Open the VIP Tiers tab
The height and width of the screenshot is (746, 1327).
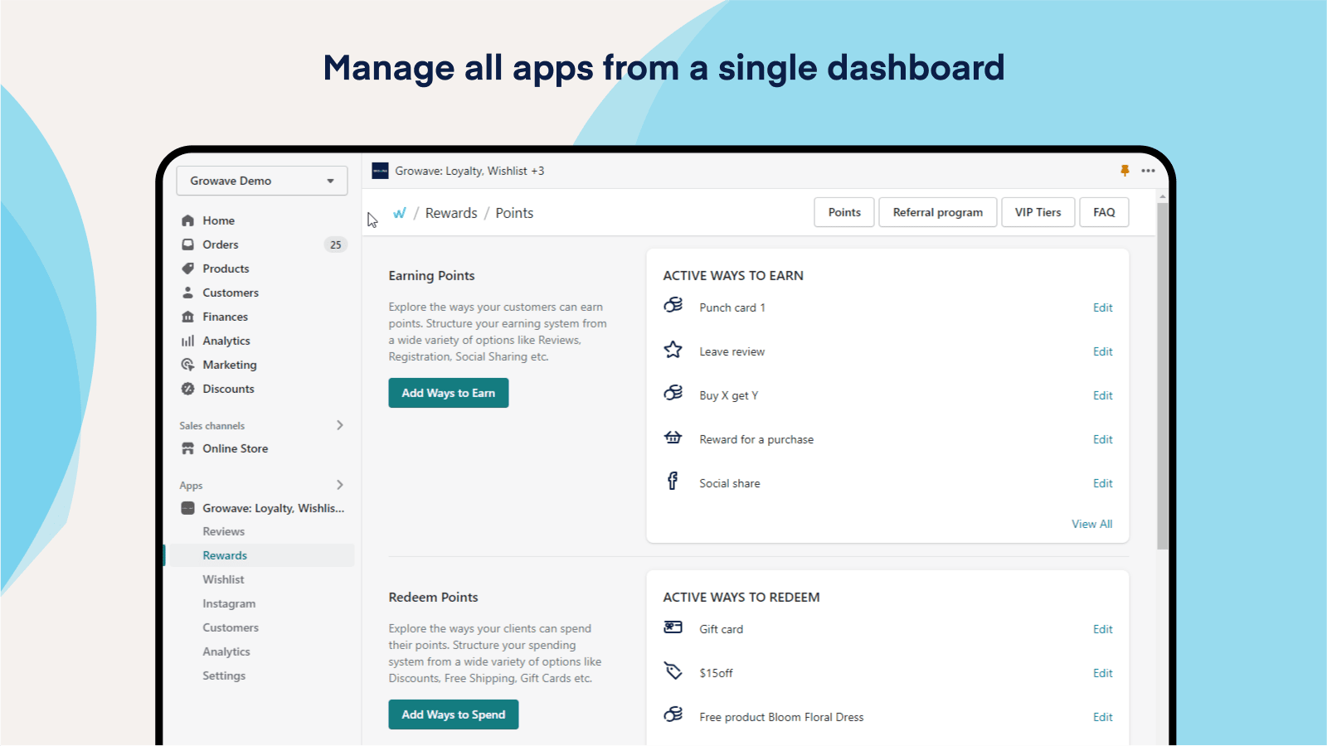pos(1038,212)
